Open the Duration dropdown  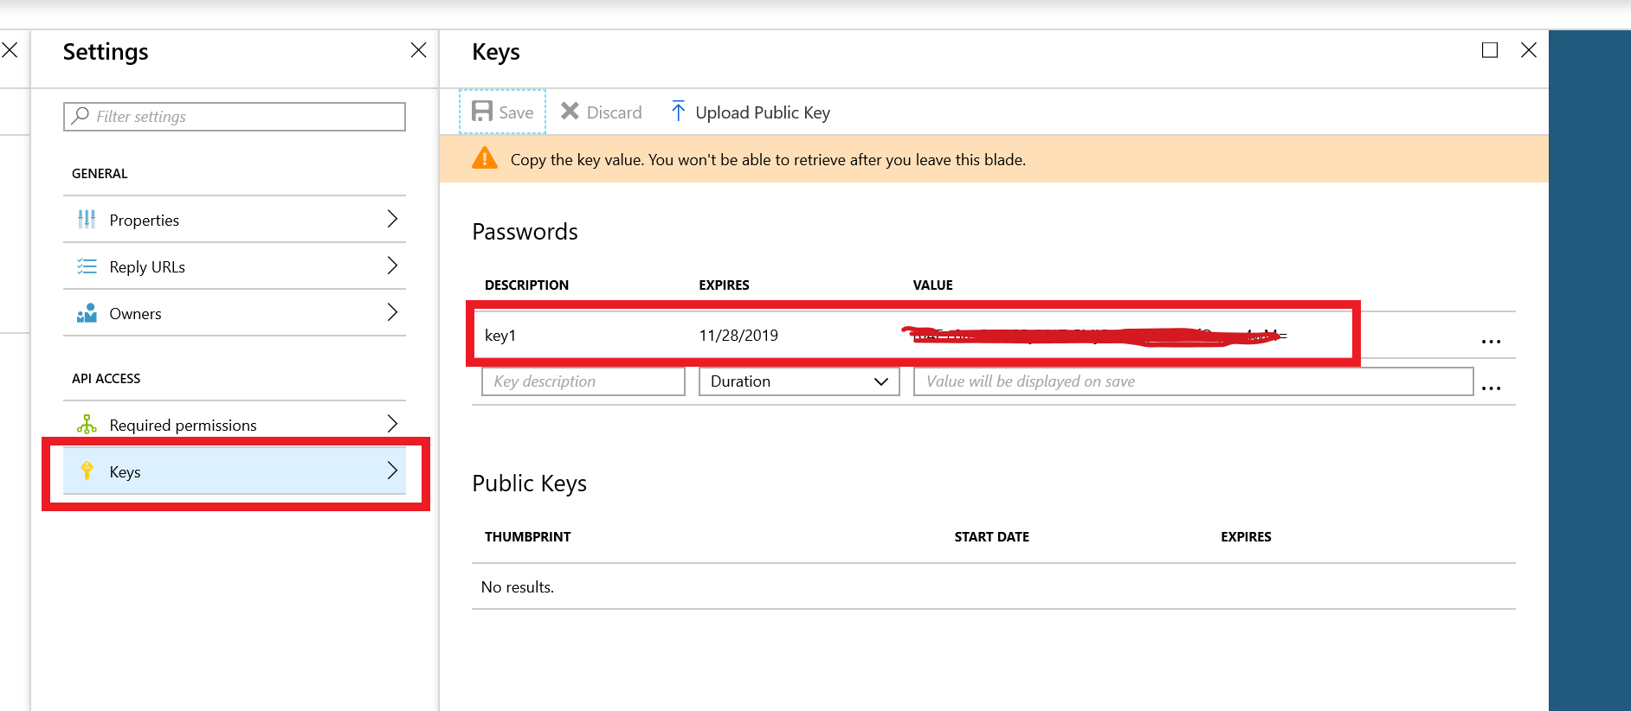(798, 381)
